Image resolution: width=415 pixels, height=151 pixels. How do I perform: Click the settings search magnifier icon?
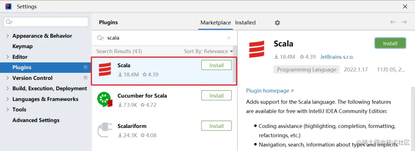click(x=9, y=22)
